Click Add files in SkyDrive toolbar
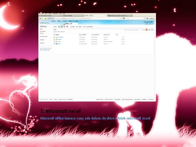 [73, 27]
